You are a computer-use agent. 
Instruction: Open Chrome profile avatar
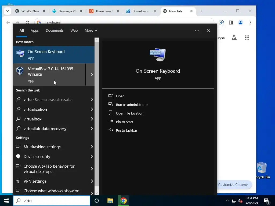(x=240, y=23)
